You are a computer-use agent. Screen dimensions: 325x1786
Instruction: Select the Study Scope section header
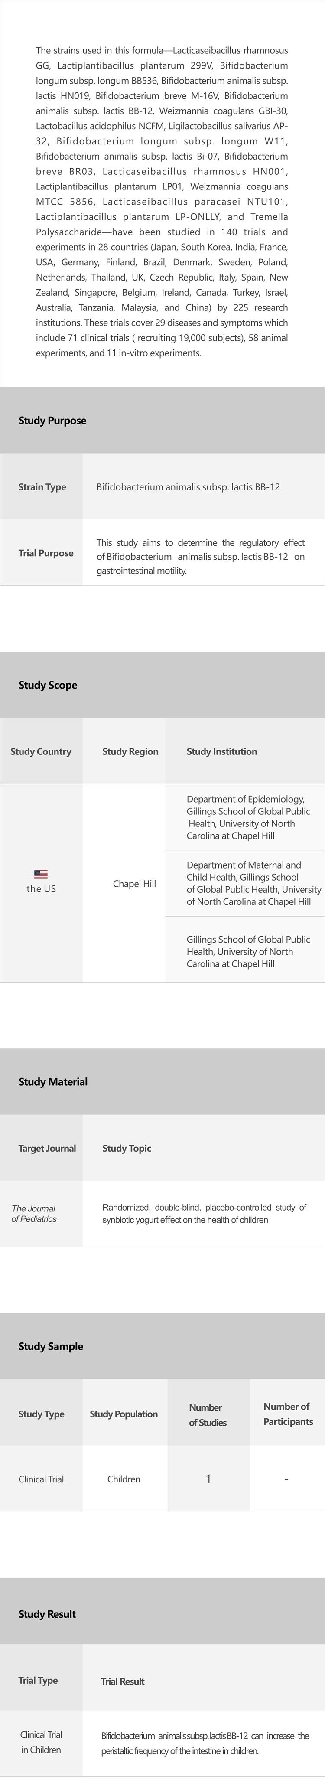tap(48, 685)
